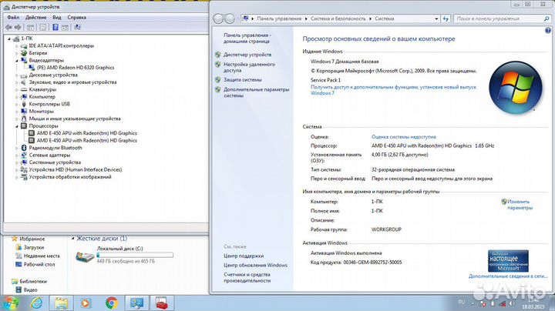The image size is (555, 311).
Task: Click the Мониторы category icon
Action: point(24,112)
